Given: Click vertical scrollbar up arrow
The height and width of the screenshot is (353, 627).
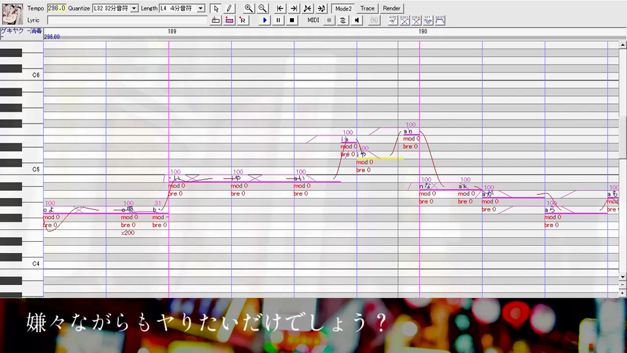Looking at the screenshot, I should [622, 45].
